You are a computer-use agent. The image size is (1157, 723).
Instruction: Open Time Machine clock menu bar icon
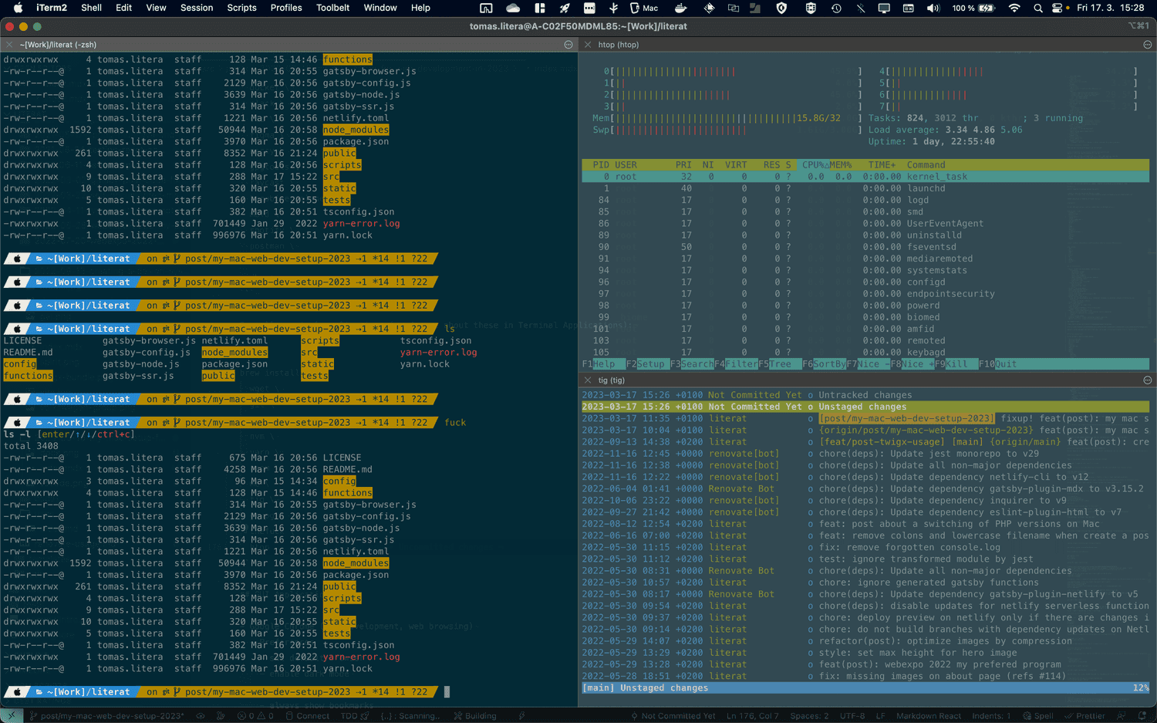coord(836,8)
